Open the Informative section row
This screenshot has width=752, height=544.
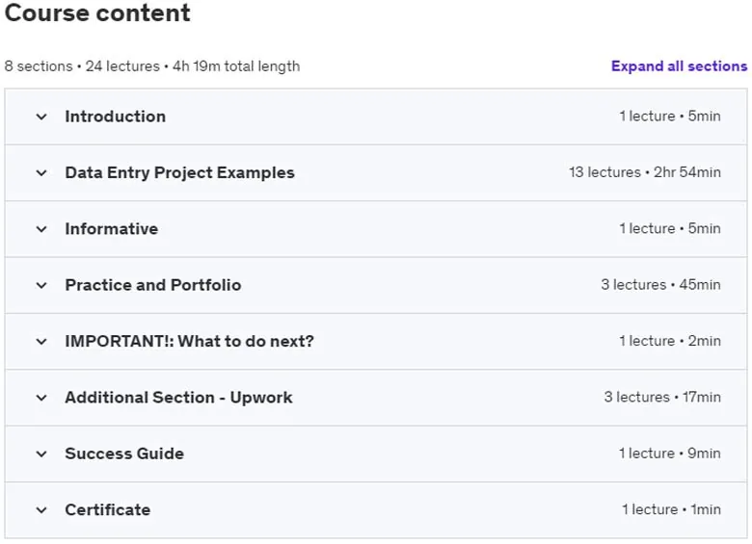point(376,229)
